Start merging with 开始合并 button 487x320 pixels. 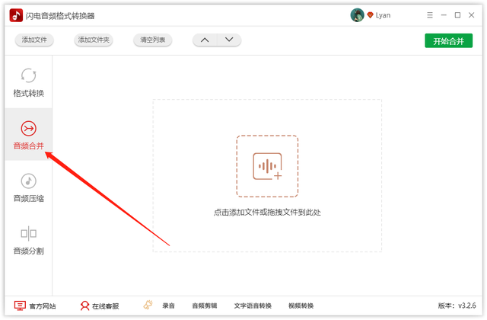pyautogui.click(x=448, y=40)
